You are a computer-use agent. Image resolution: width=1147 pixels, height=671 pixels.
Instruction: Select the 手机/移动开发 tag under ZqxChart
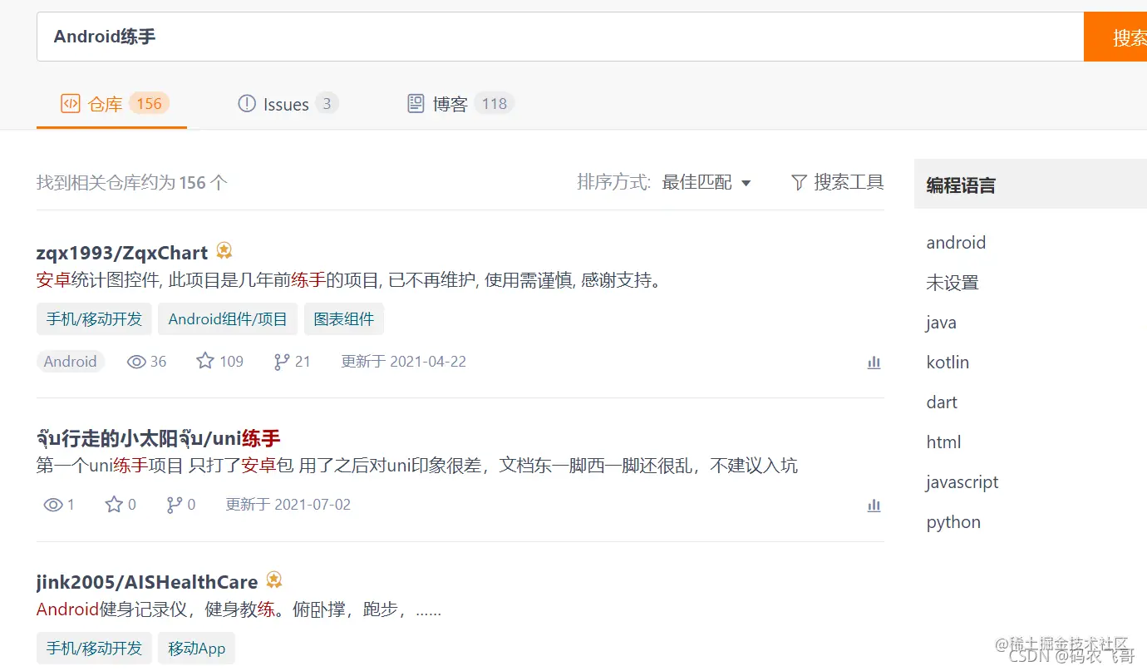tap(93, 318)
